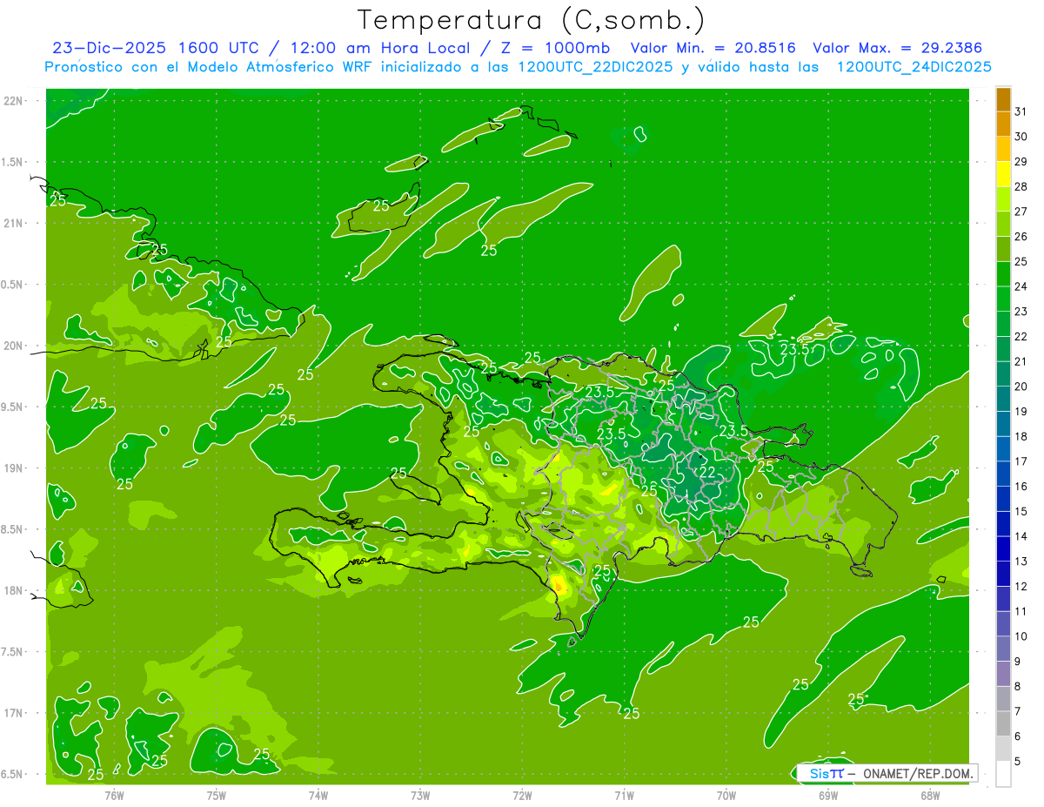The height and width of the screenshot is (807, 1044).
Task: Click legend scale value "28"
Action: coord(1021,186)
